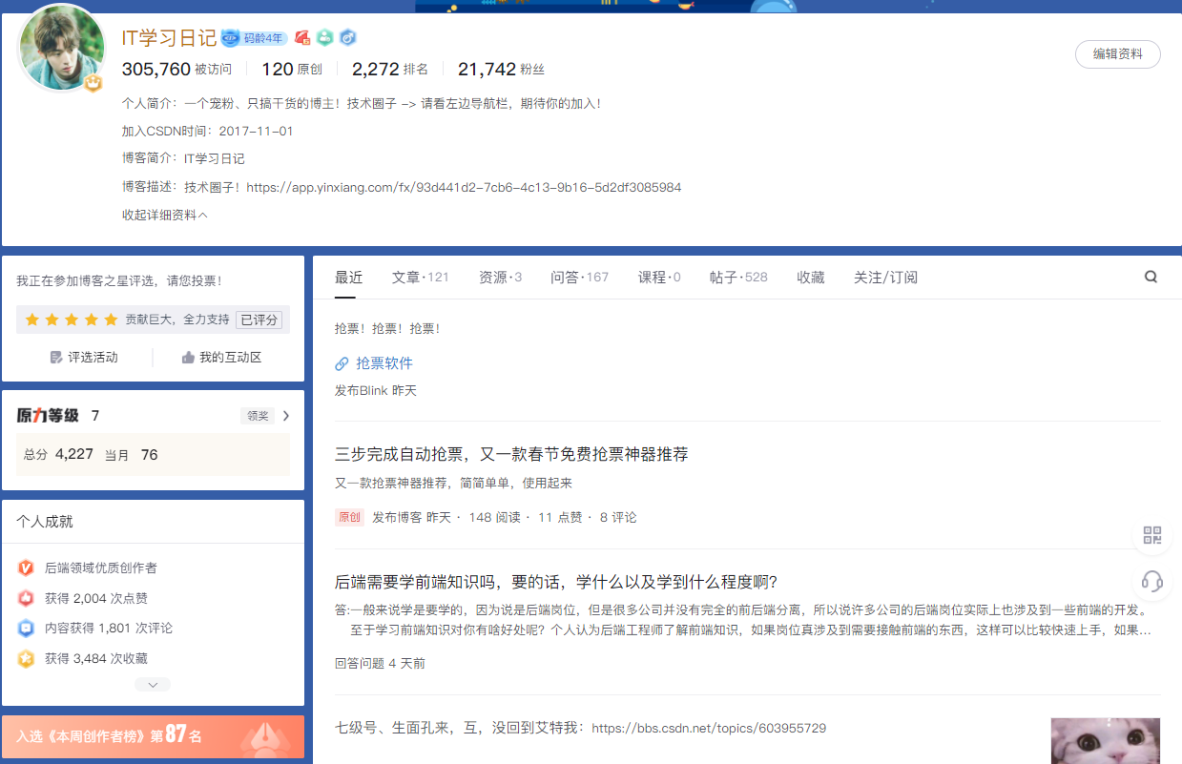The image size is (1182, 764).
Task: Click the search magnifier icon
Action: (1151, 278)
